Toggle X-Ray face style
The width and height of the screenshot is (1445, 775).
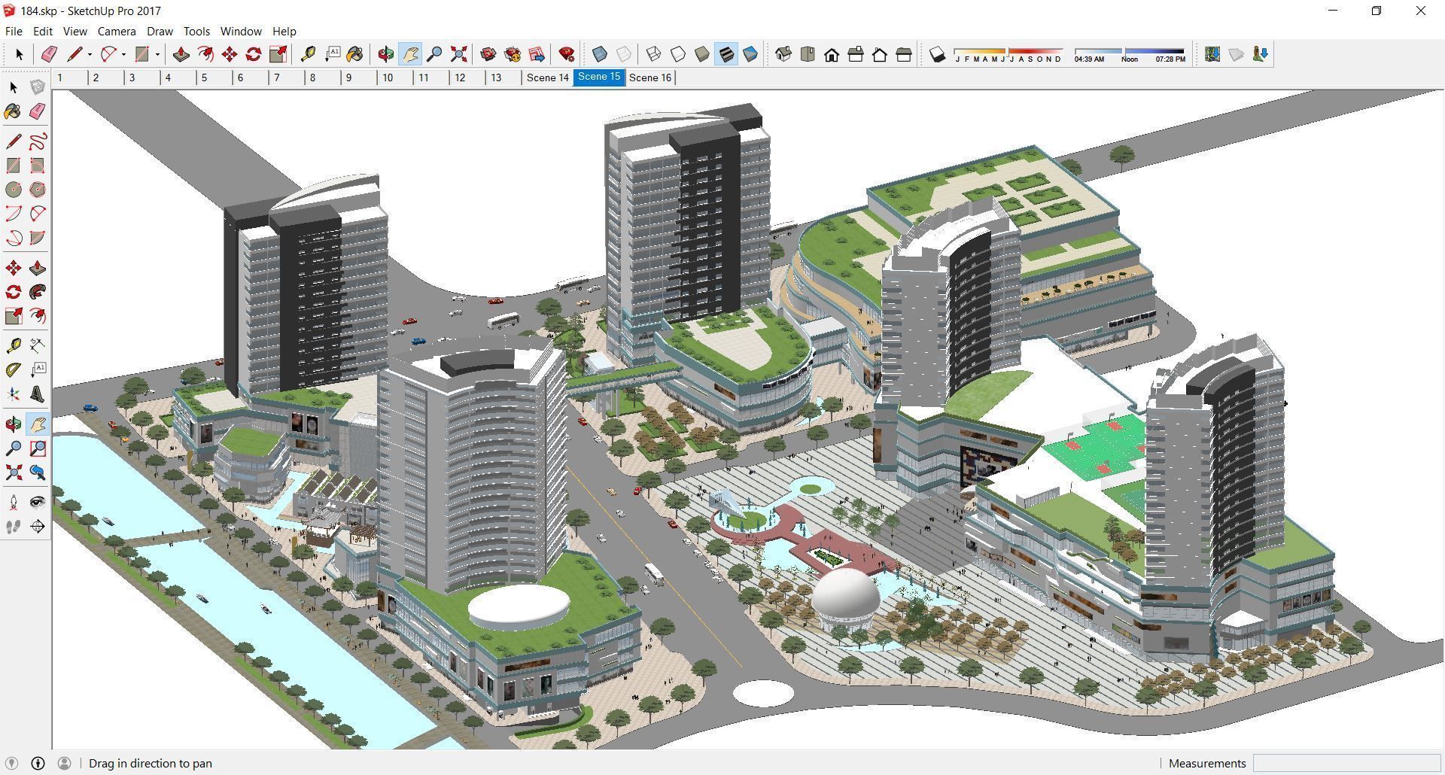pyautogui.click(x=600, y=54)
